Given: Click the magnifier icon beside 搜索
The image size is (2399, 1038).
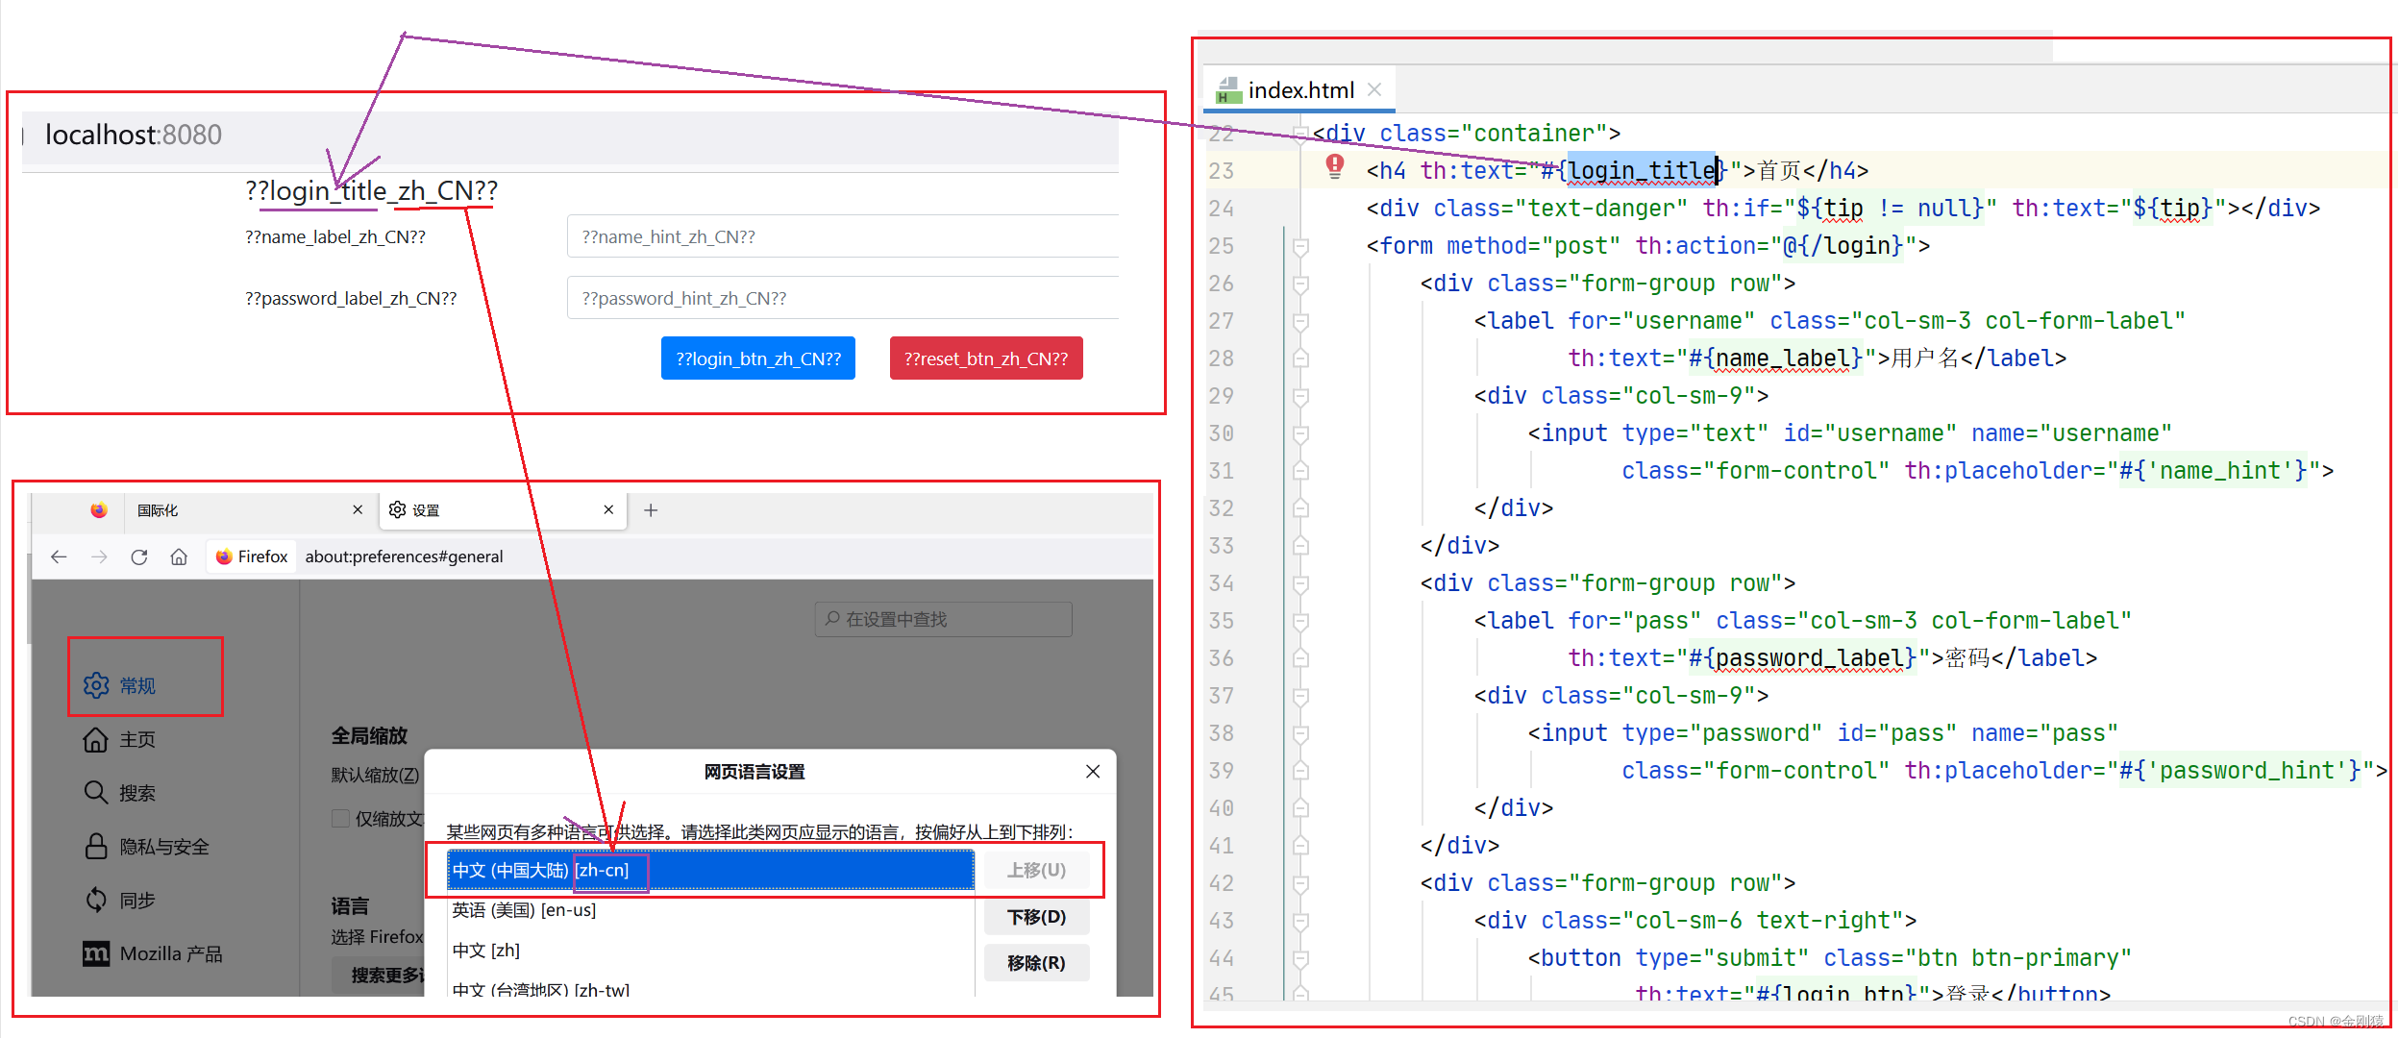Looking at the screenshot, I should pyautogui.click(x=95, y=792).
